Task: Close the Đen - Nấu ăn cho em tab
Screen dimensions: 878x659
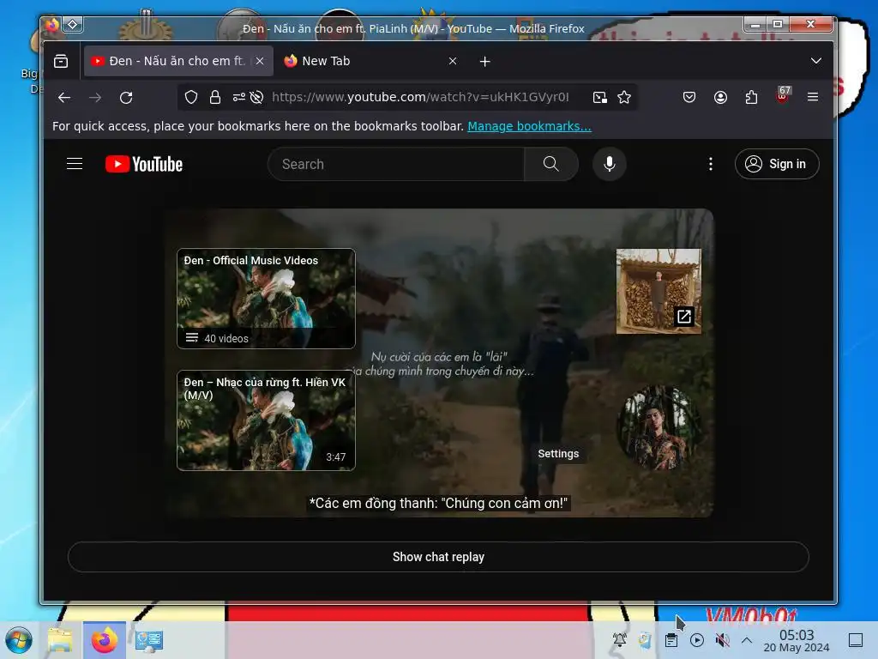Action: (260, 61)
